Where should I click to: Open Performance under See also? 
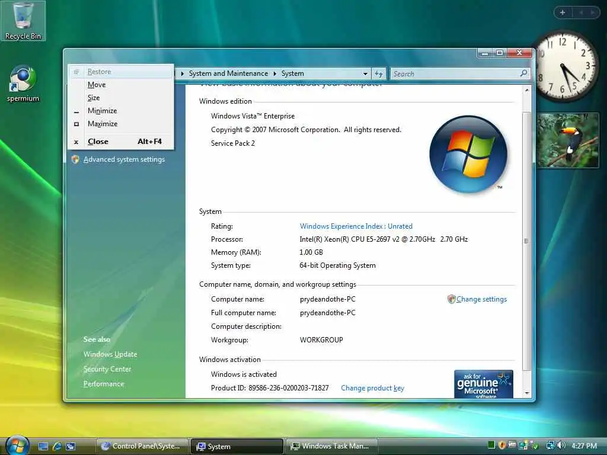103,384
